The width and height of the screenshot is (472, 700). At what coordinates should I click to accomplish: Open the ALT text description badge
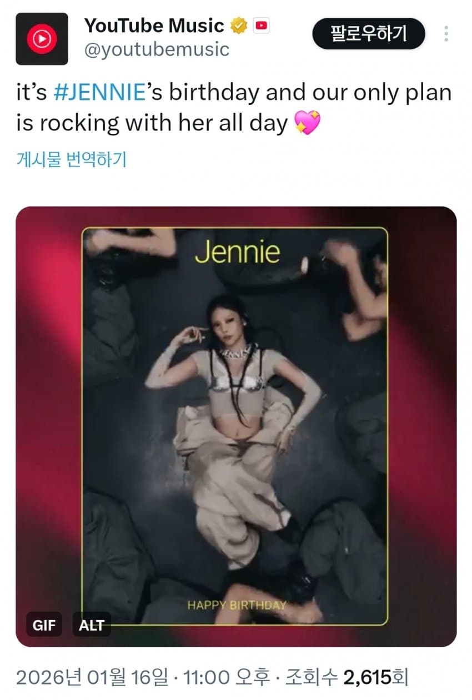pyautogui.click(x=91, y=625)
